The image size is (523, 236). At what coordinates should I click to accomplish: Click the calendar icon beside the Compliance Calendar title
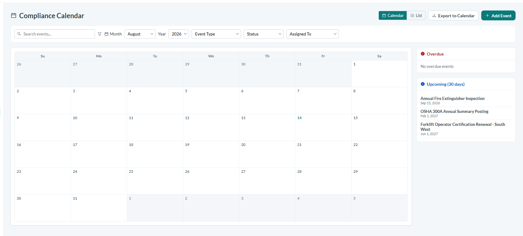pos(14,15)
